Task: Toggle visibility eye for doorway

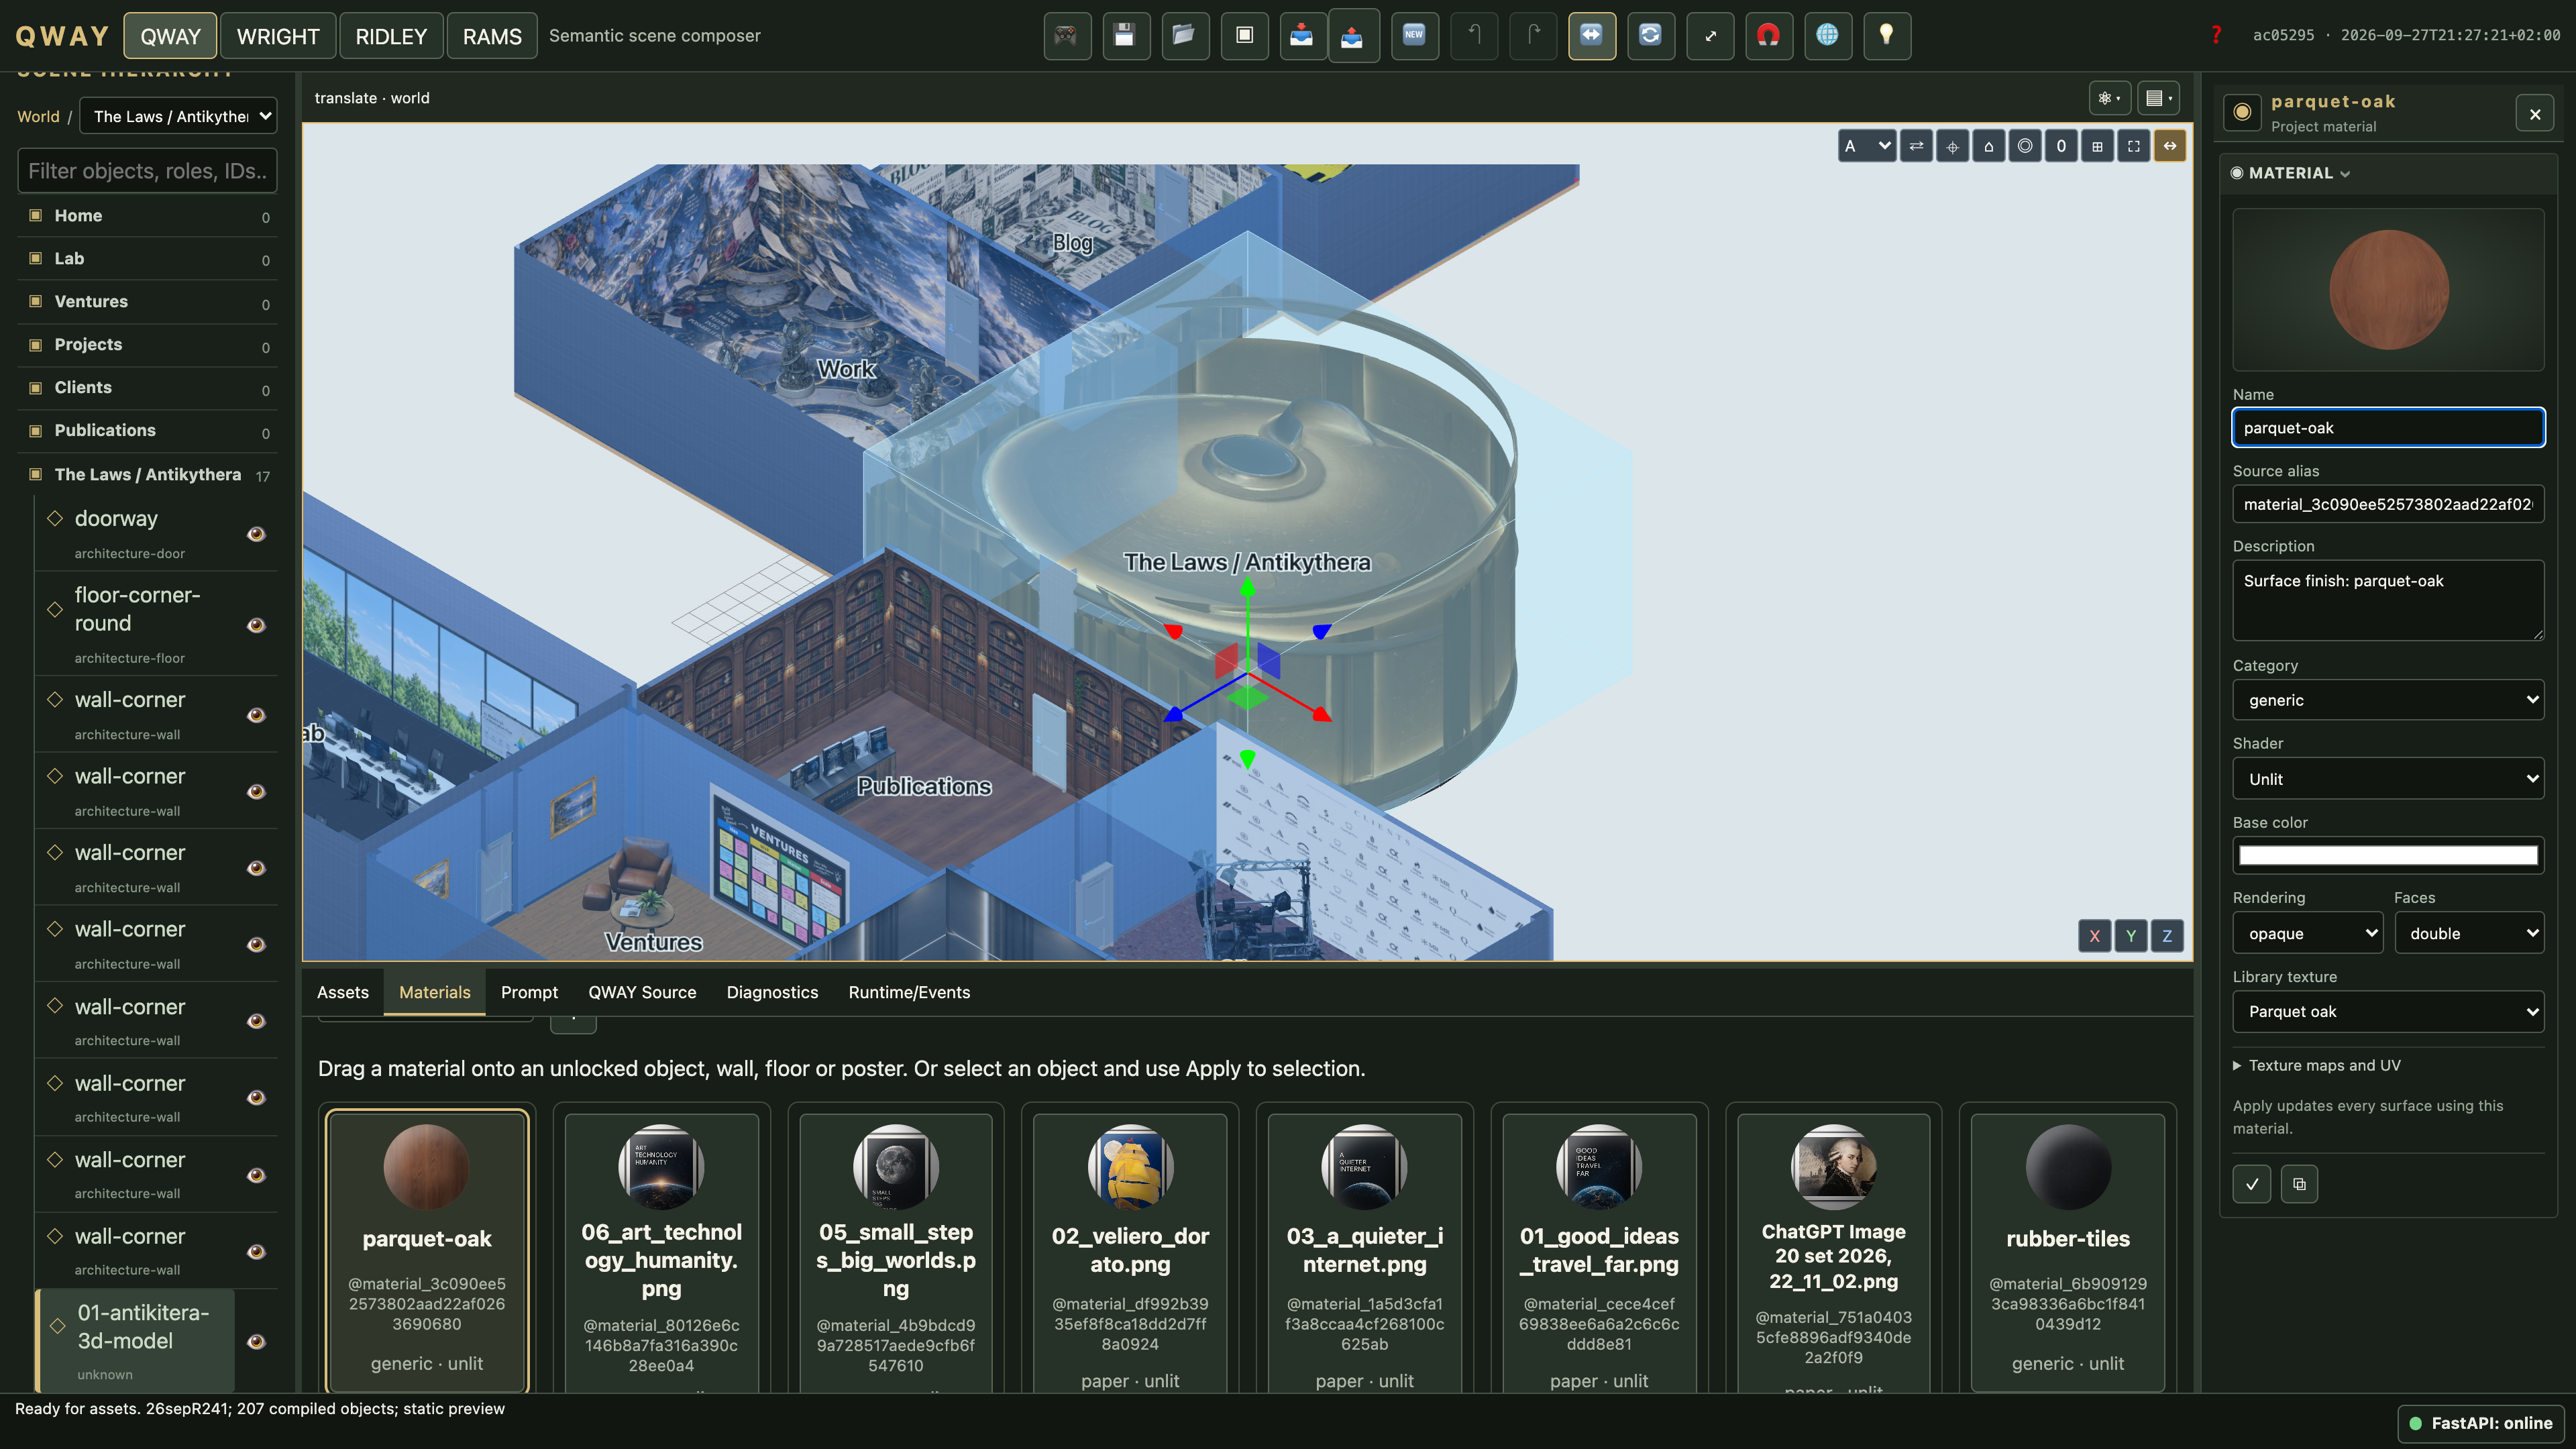Action: click(256, 534)
